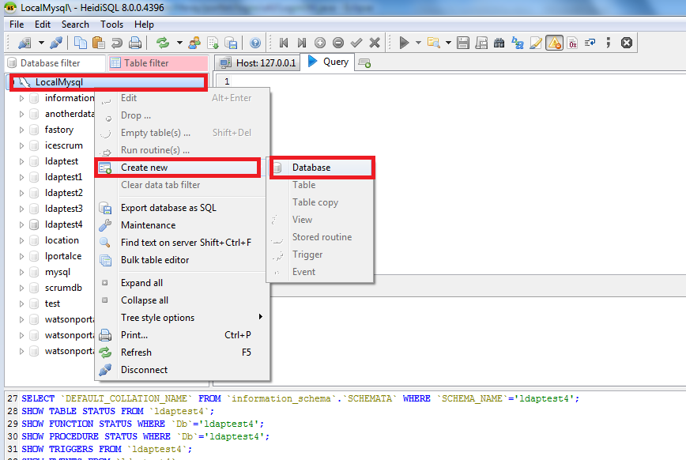Open the Help menu
Screen dimensions: 686x460
(x=144, y=25)
